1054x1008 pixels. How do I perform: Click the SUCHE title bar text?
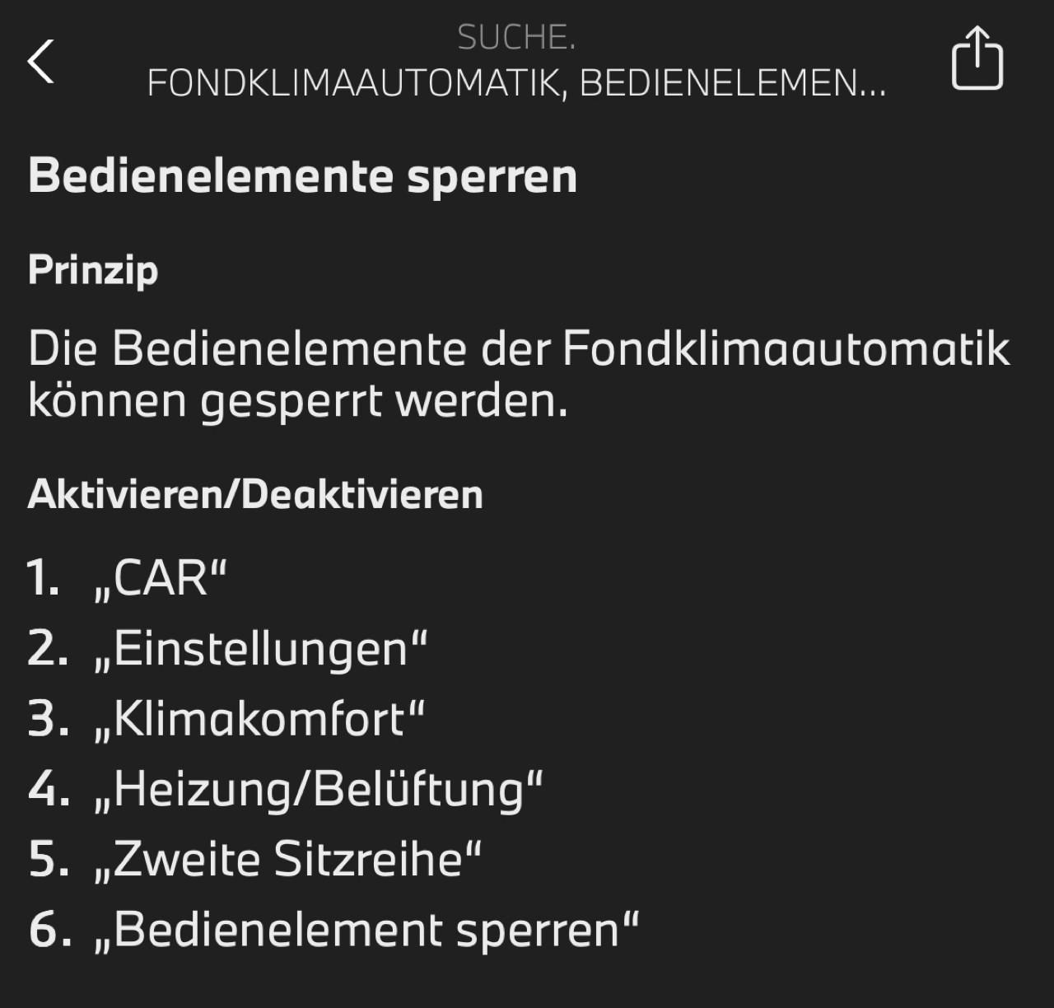tap(516, 37)
